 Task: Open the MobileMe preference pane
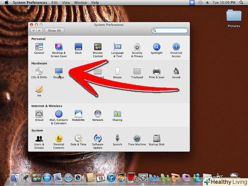(x=78, y=116)
